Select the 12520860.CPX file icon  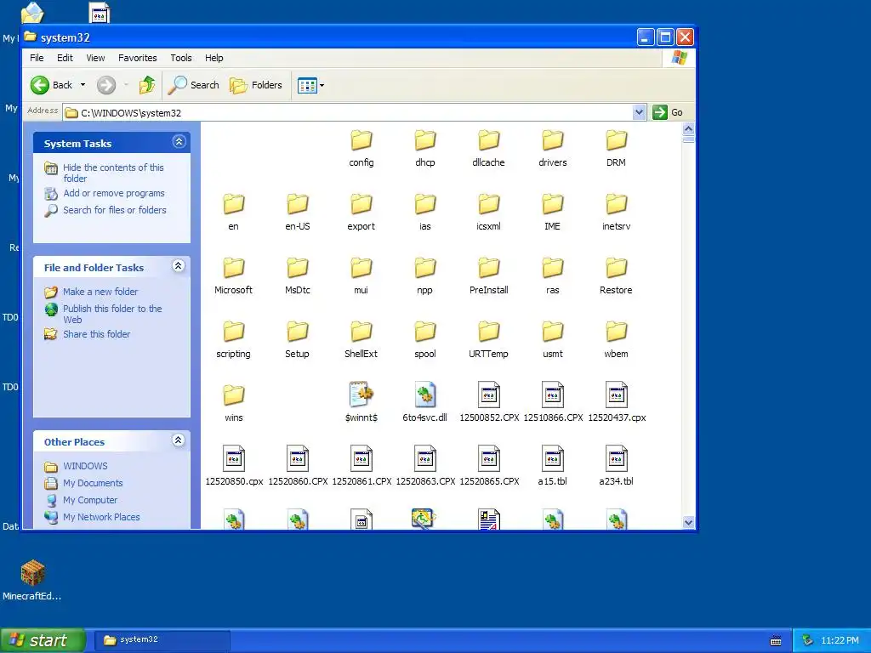coord(297,458)
